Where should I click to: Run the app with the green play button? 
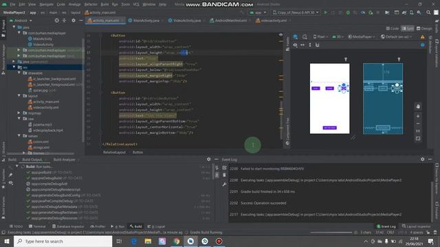click(x=325, y=12)
